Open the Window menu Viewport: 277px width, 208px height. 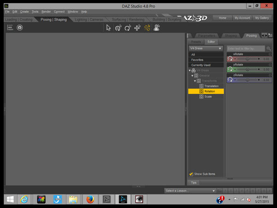pos(72,12)
